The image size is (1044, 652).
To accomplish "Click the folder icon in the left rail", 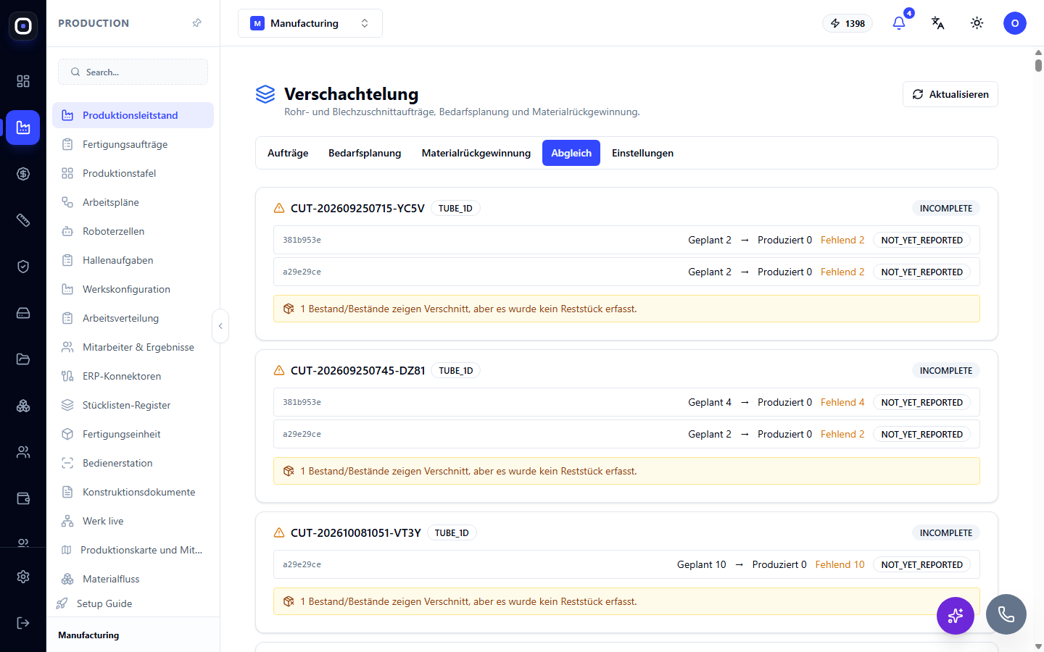I will click(23, 359).
